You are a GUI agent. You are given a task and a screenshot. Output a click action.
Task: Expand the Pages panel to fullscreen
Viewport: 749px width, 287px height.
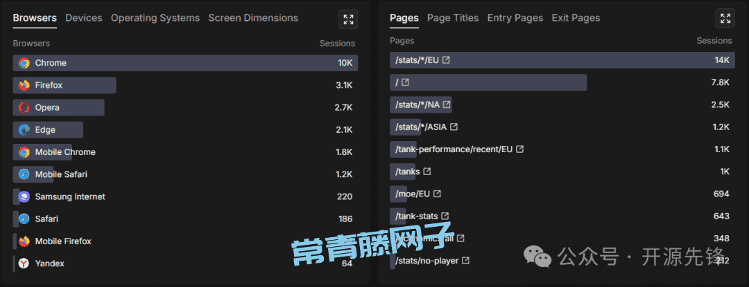click(725, 19)
